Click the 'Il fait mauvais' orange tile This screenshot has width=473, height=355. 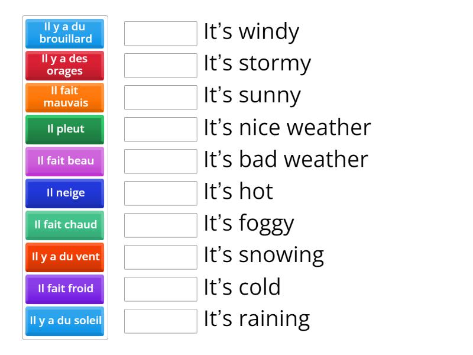coord(64,98)
